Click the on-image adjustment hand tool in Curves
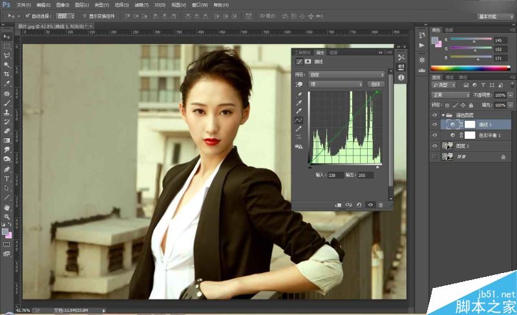 (299, 85)
